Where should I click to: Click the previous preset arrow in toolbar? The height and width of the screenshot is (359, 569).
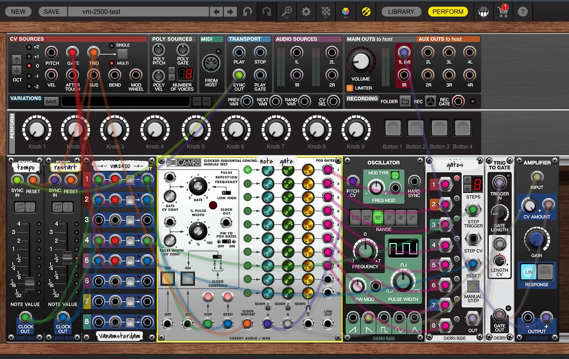[x=216, y=12]
